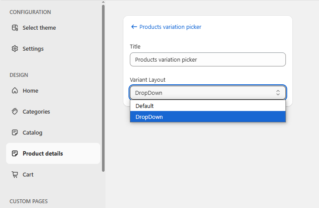Go to Home in the Design section

53,90
